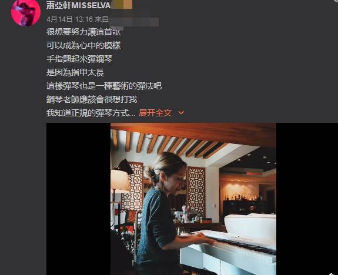Open the poster's pink profile avatar
This screenshot has width=338, height=275.
26,12
